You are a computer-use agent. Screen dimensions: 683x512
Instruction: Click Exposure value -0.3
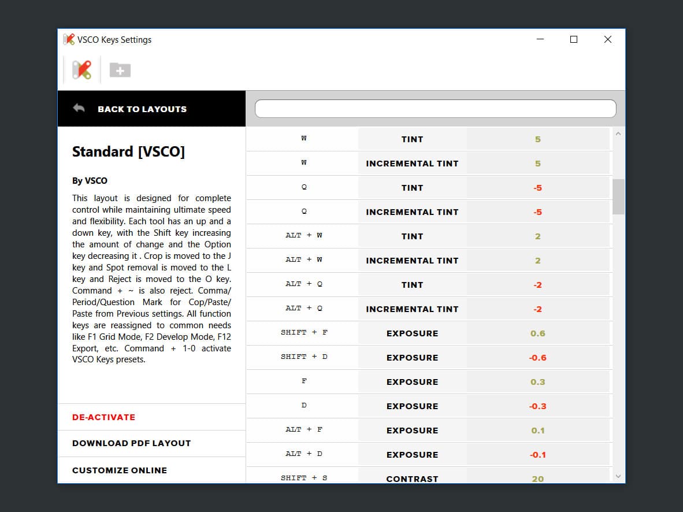[537, 406]
